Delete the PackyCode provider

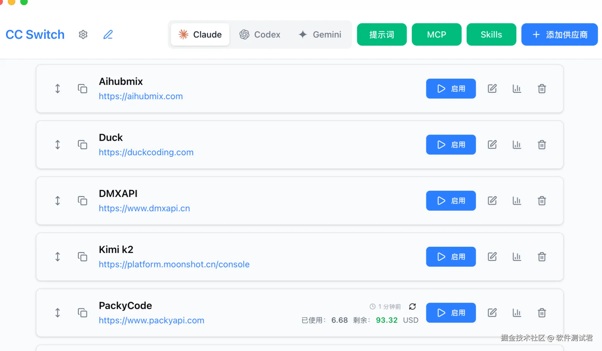[x=542, y=313]
